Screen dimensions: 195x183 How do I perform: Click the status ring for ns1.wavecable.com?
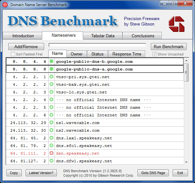51,122
